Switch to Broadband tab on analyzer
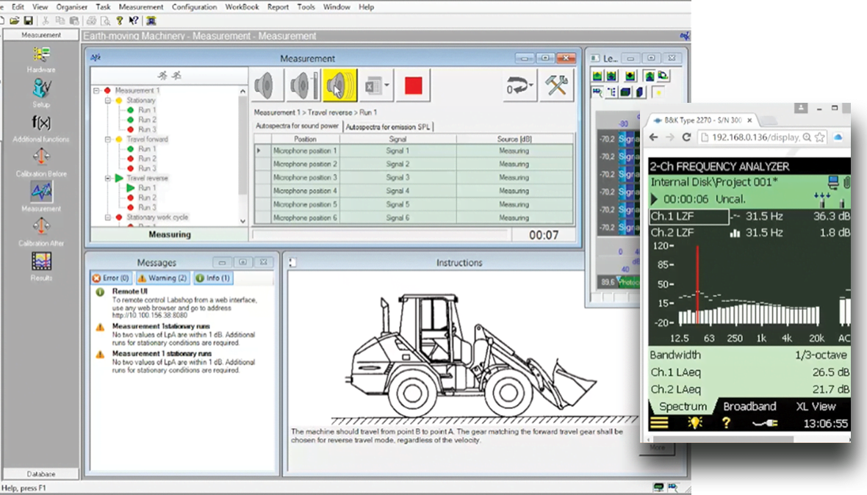 pos(749,406)
